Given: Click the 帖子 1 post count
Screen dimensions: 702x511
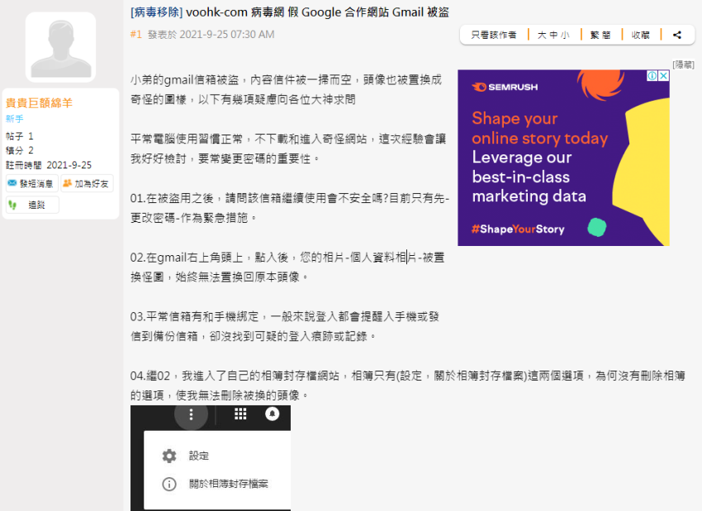Looking at the screenshot, I should pos(19,136).
